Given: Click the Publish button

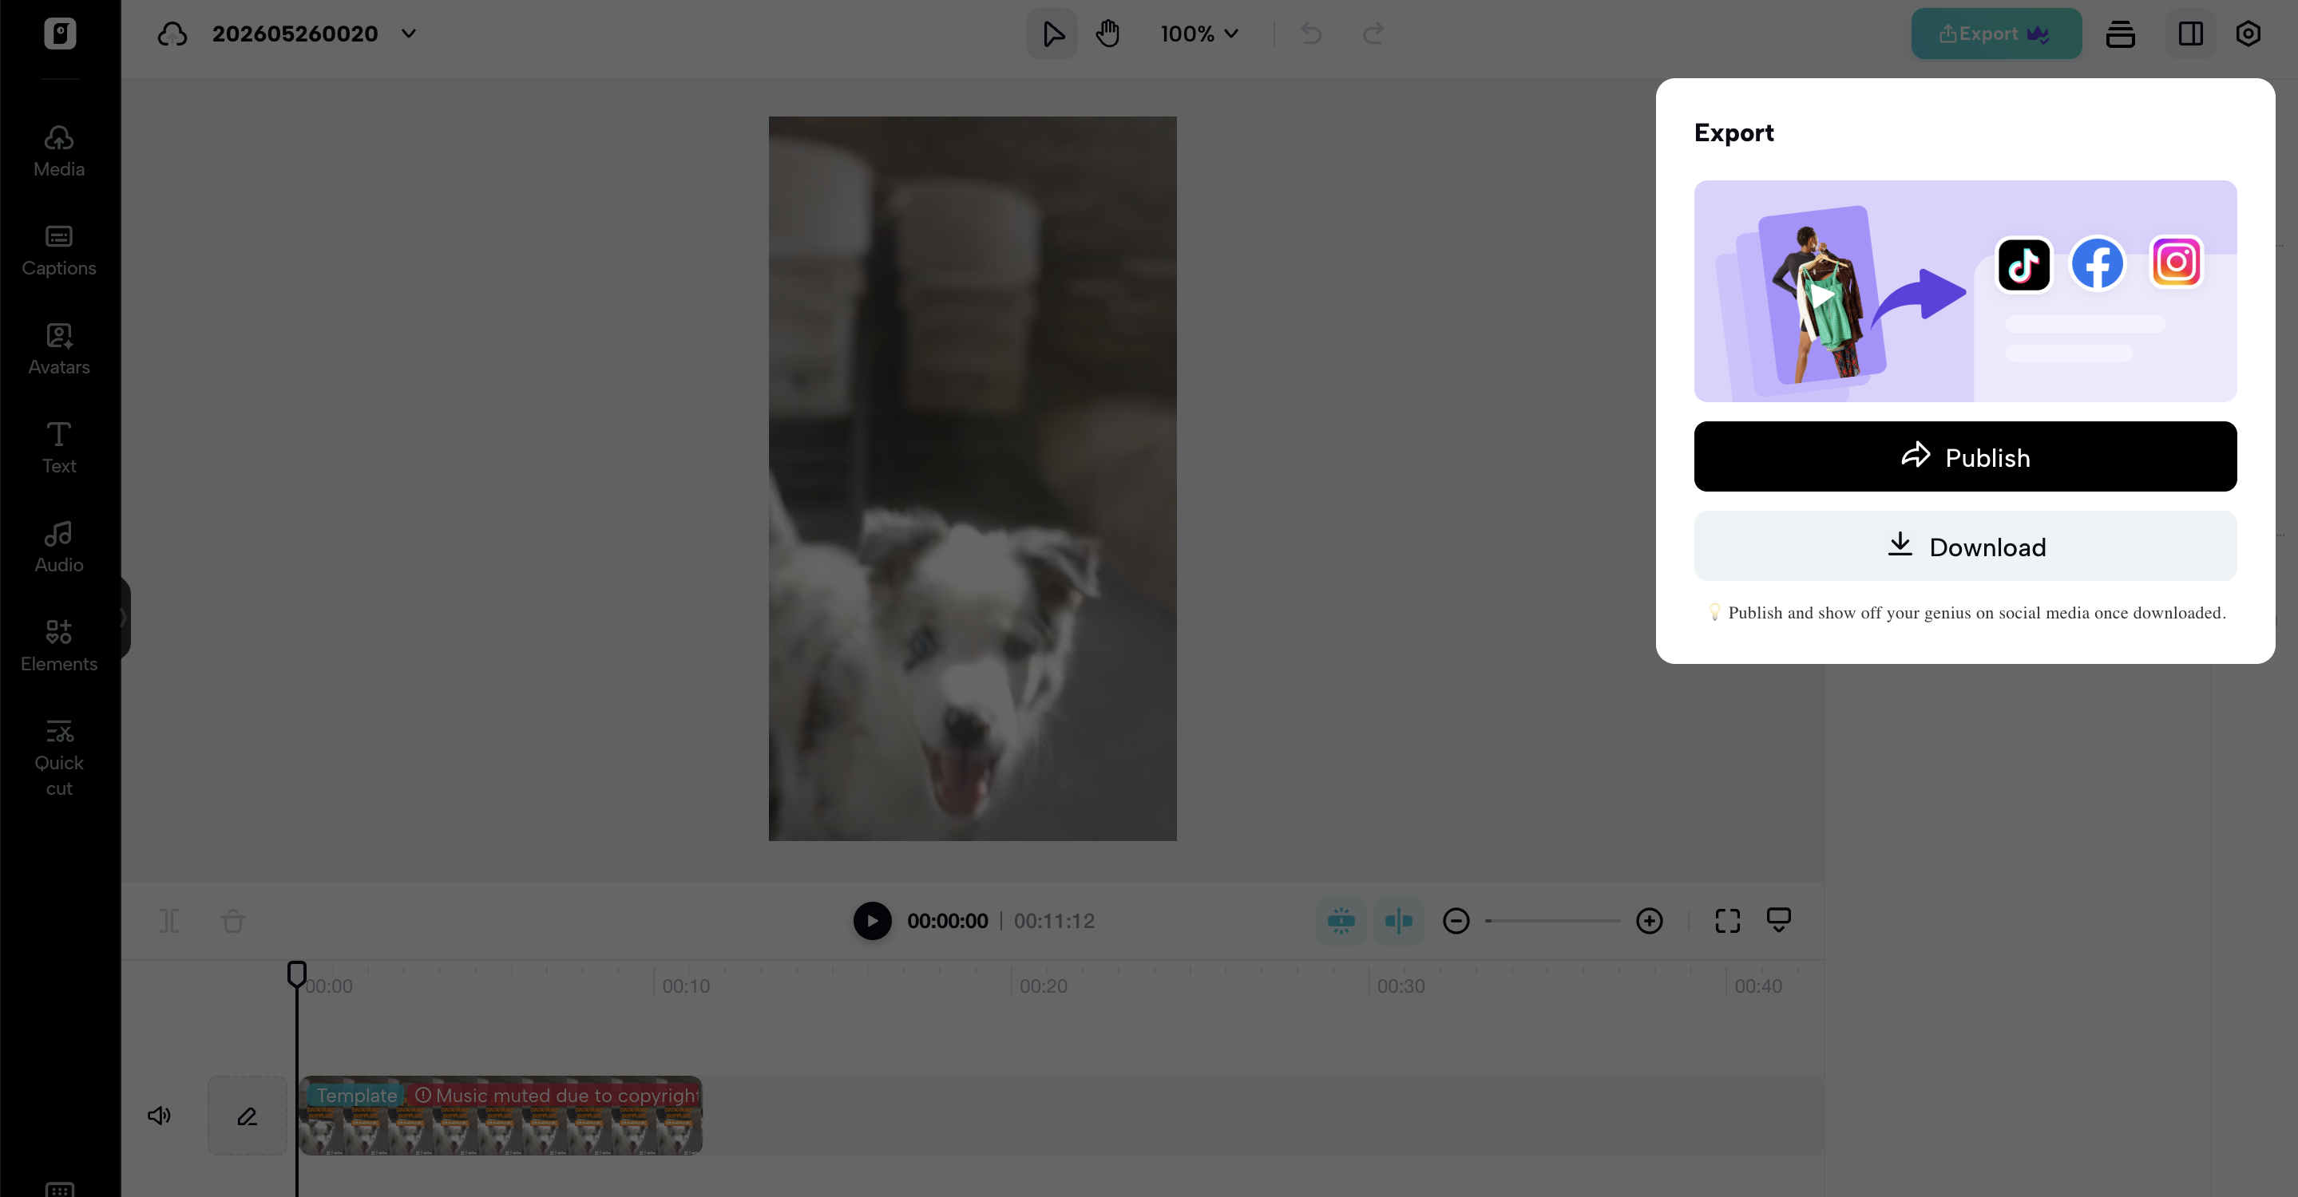Looking at the screenshot, I should [1964, 456].
